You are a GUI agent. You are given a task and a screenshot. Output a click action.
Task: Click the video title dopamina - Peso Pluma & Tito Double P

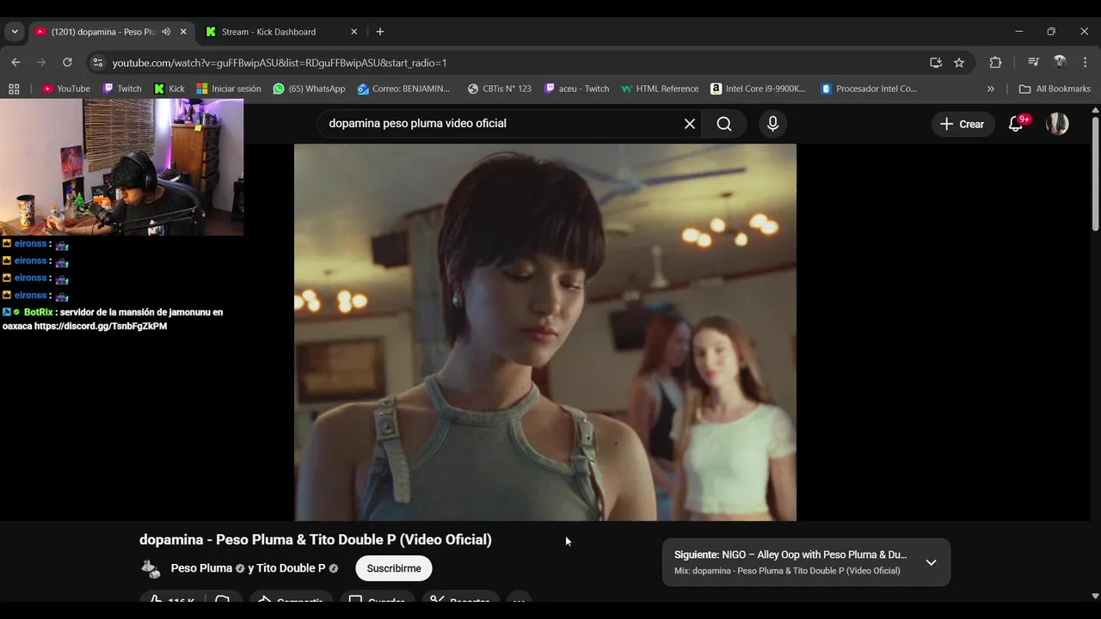[x=316, y=540]
